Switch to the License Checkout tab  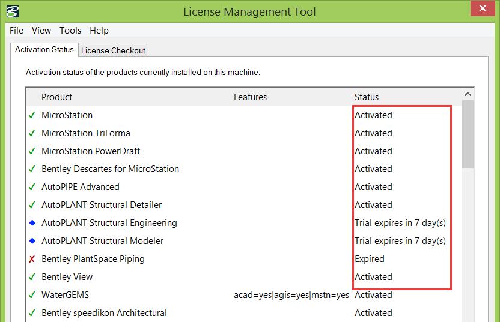[113, 50]
